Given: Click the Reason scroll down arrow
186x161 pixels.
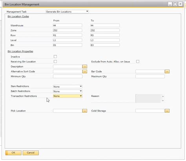Looking at the screenshot, I should pyautogui.click(x=163, y=101).
